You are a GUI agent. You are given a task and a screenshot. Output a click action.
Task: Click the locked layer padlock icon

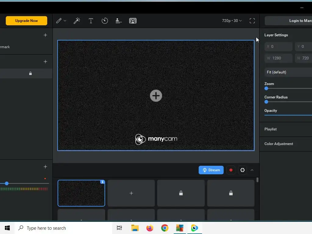[x=30, y=73]
